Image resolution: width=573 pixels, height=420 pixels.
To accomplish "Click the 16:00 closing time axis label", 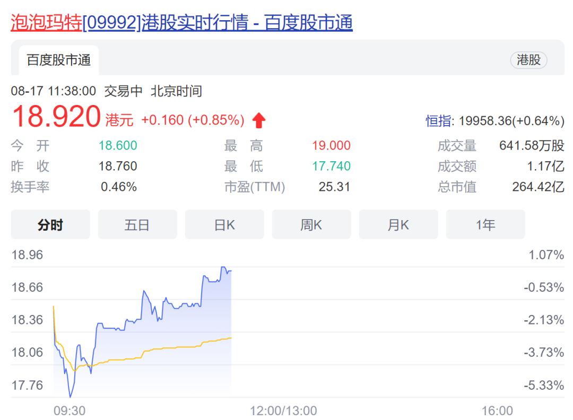I will coord(497,410).
